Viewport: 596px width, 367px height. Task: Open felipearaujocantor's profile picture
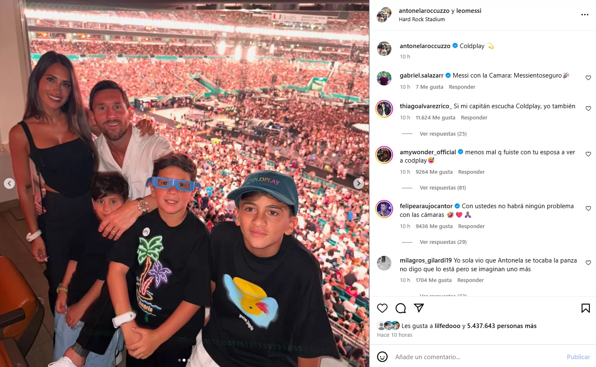pyautogui.click(x=384, y=209)
